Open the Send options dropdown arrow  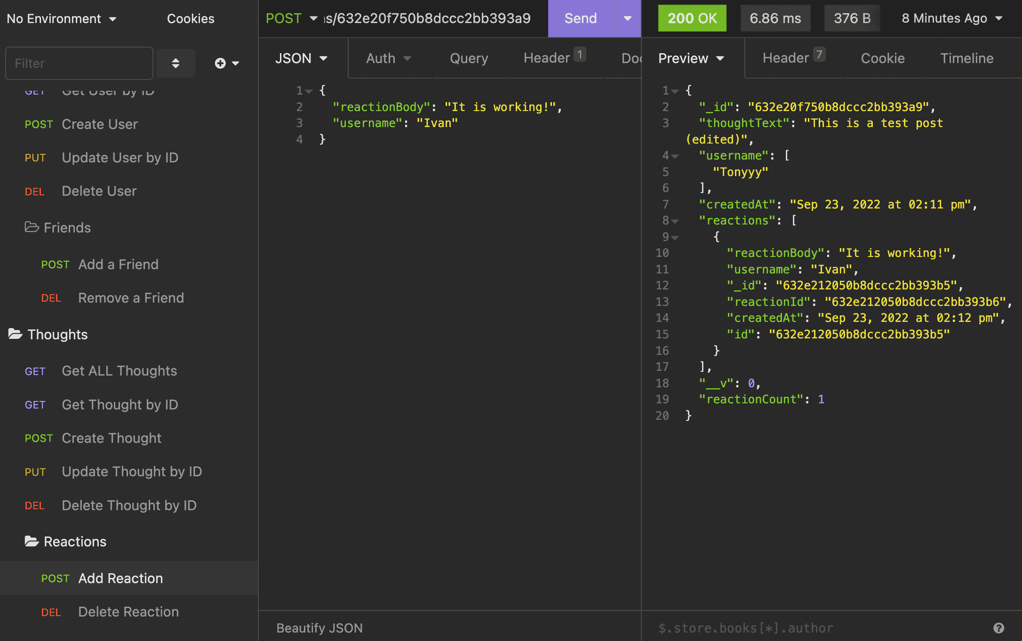pos(627,18)
